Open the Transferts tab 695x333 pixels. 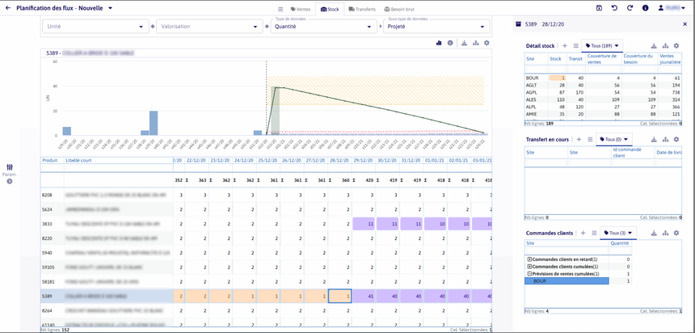(x=362, y=9)
